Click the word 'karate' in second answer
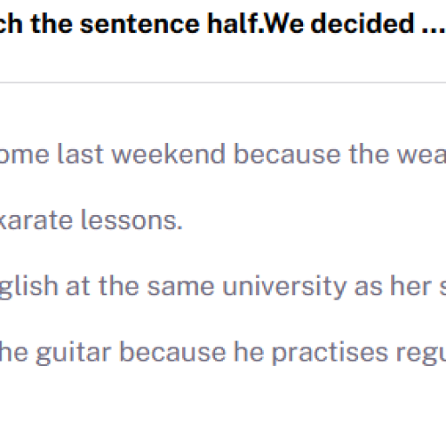 click(x=36, y=220)
